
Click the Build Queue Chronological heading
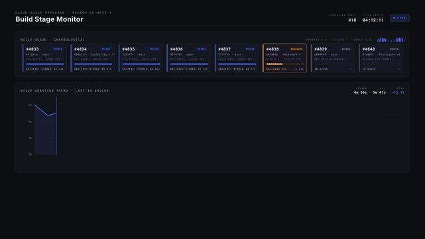52,40
